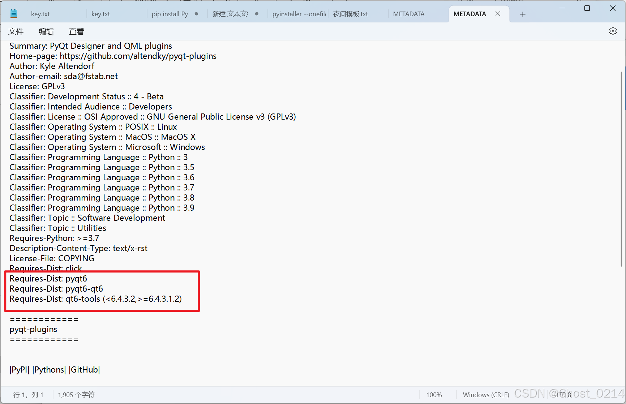
Task: Click the Topic :: Utilities line
Action: coord(58,228)
